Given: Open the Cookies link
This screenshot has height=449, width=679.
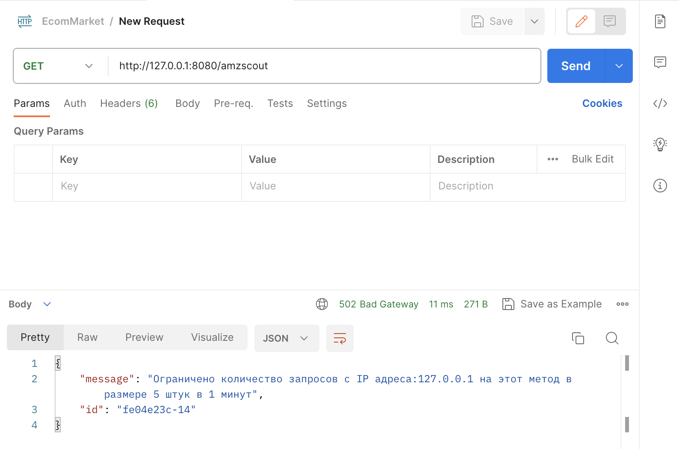Looking at the screenshot, I should [x=602, y=103].
